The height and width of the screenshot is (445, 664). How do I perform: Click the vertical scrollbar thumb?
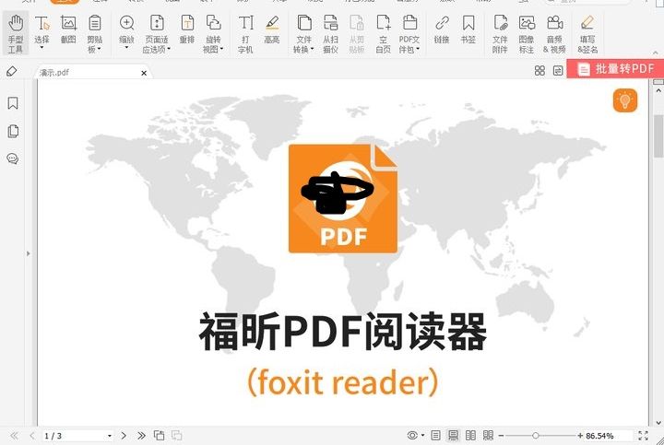658,136
